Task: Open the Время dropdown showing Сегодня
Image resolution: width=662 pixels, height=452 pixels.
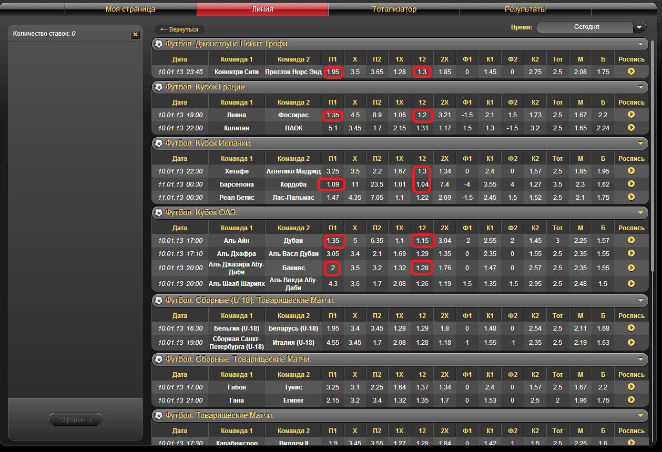Action: point(639,27)
